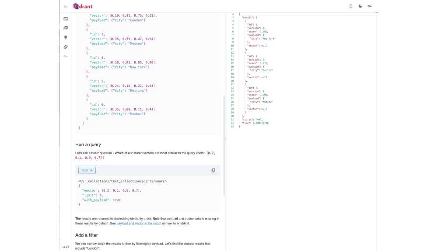Click the key icon in the sidebar
Image resolution: width=448 pixels, height=251 pixels.
click(x=66, y=56)
